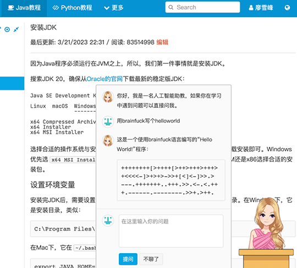Click the user avatar beside brainfuck question
Screen dimensions: 297x268
tap(108, 122)
